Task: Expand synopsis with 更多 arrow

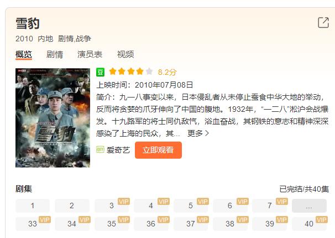Action: [198, 133]
